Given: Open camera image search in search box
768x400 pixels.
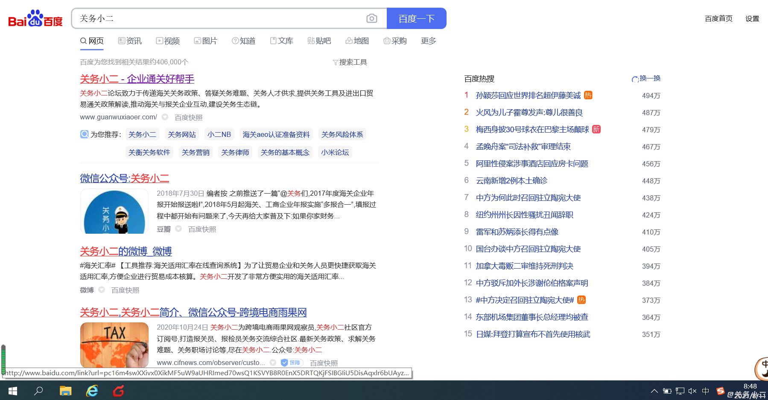Looking at the screenshot, I should (x=372, y=18).
